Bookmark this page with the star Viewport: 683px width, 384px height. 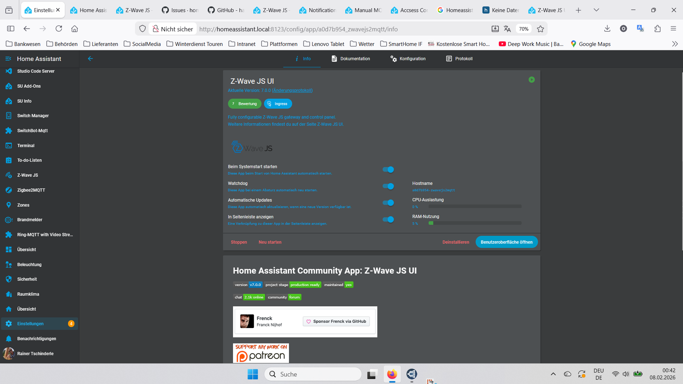point(540,29)
